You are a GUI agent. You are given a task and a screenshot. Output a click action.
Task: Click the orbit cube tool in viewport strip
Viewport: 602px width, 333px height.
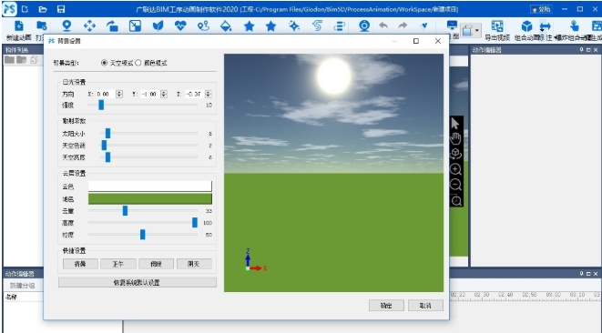pyautogui.click(x=455, y=154)
